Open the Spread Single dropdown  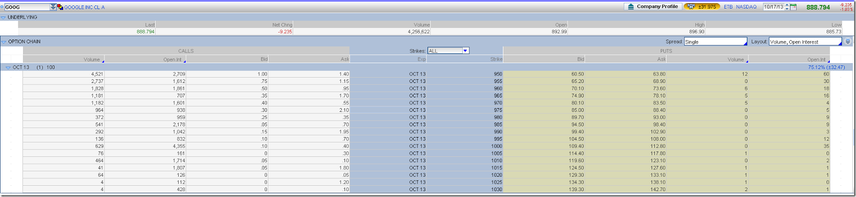tap(715, 41)
